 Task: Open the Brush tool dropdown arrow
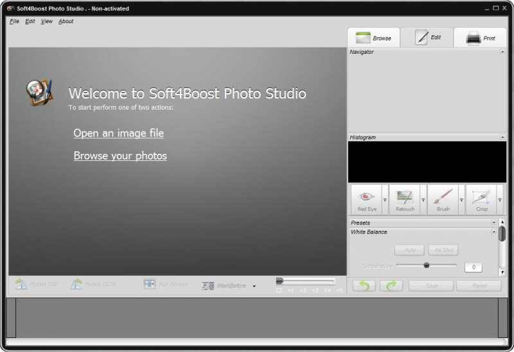pos(461,199)
